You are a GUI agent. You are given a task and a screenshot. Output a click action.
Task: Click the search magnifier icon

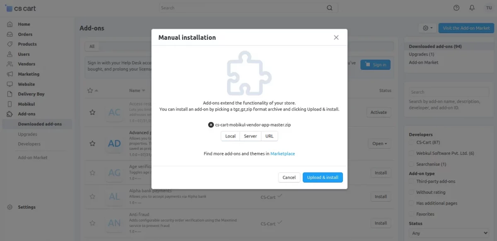(x=330, y=8)
